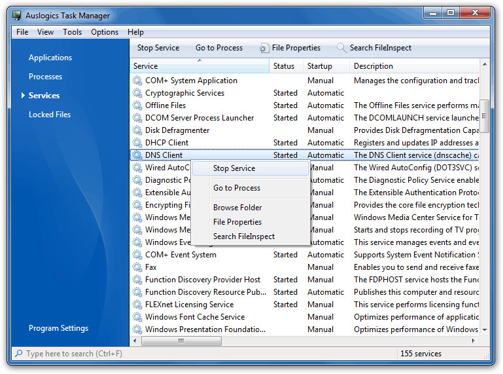Click the vertical scrollbar up arrow
This screenshot has width=503, height=374.
485,64
